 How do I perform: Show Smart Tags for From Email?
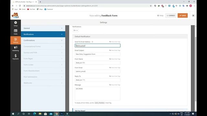coord(115,68)
